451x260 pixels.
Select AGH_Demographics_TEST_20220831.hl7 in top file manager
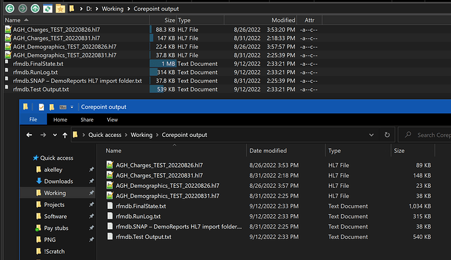pos(65,55)
